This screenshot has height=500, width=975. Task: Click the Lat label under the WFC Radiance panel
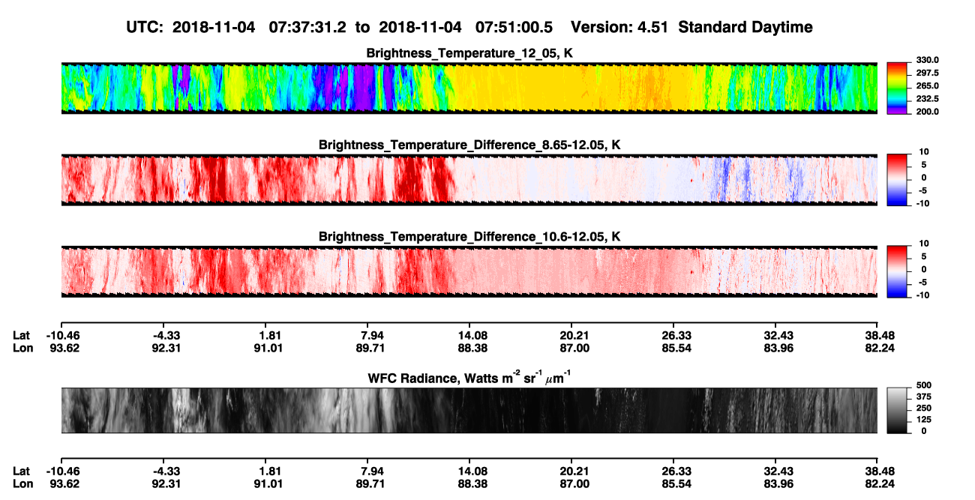click(22, 471)
